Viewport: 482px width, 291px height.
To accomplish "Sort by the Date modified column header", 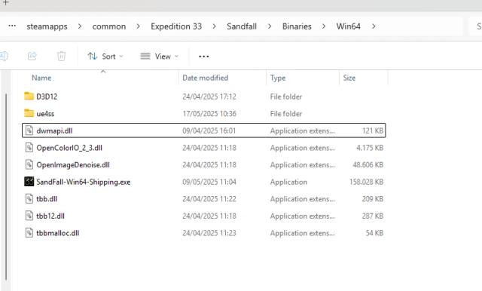I will tap(206, 78).
